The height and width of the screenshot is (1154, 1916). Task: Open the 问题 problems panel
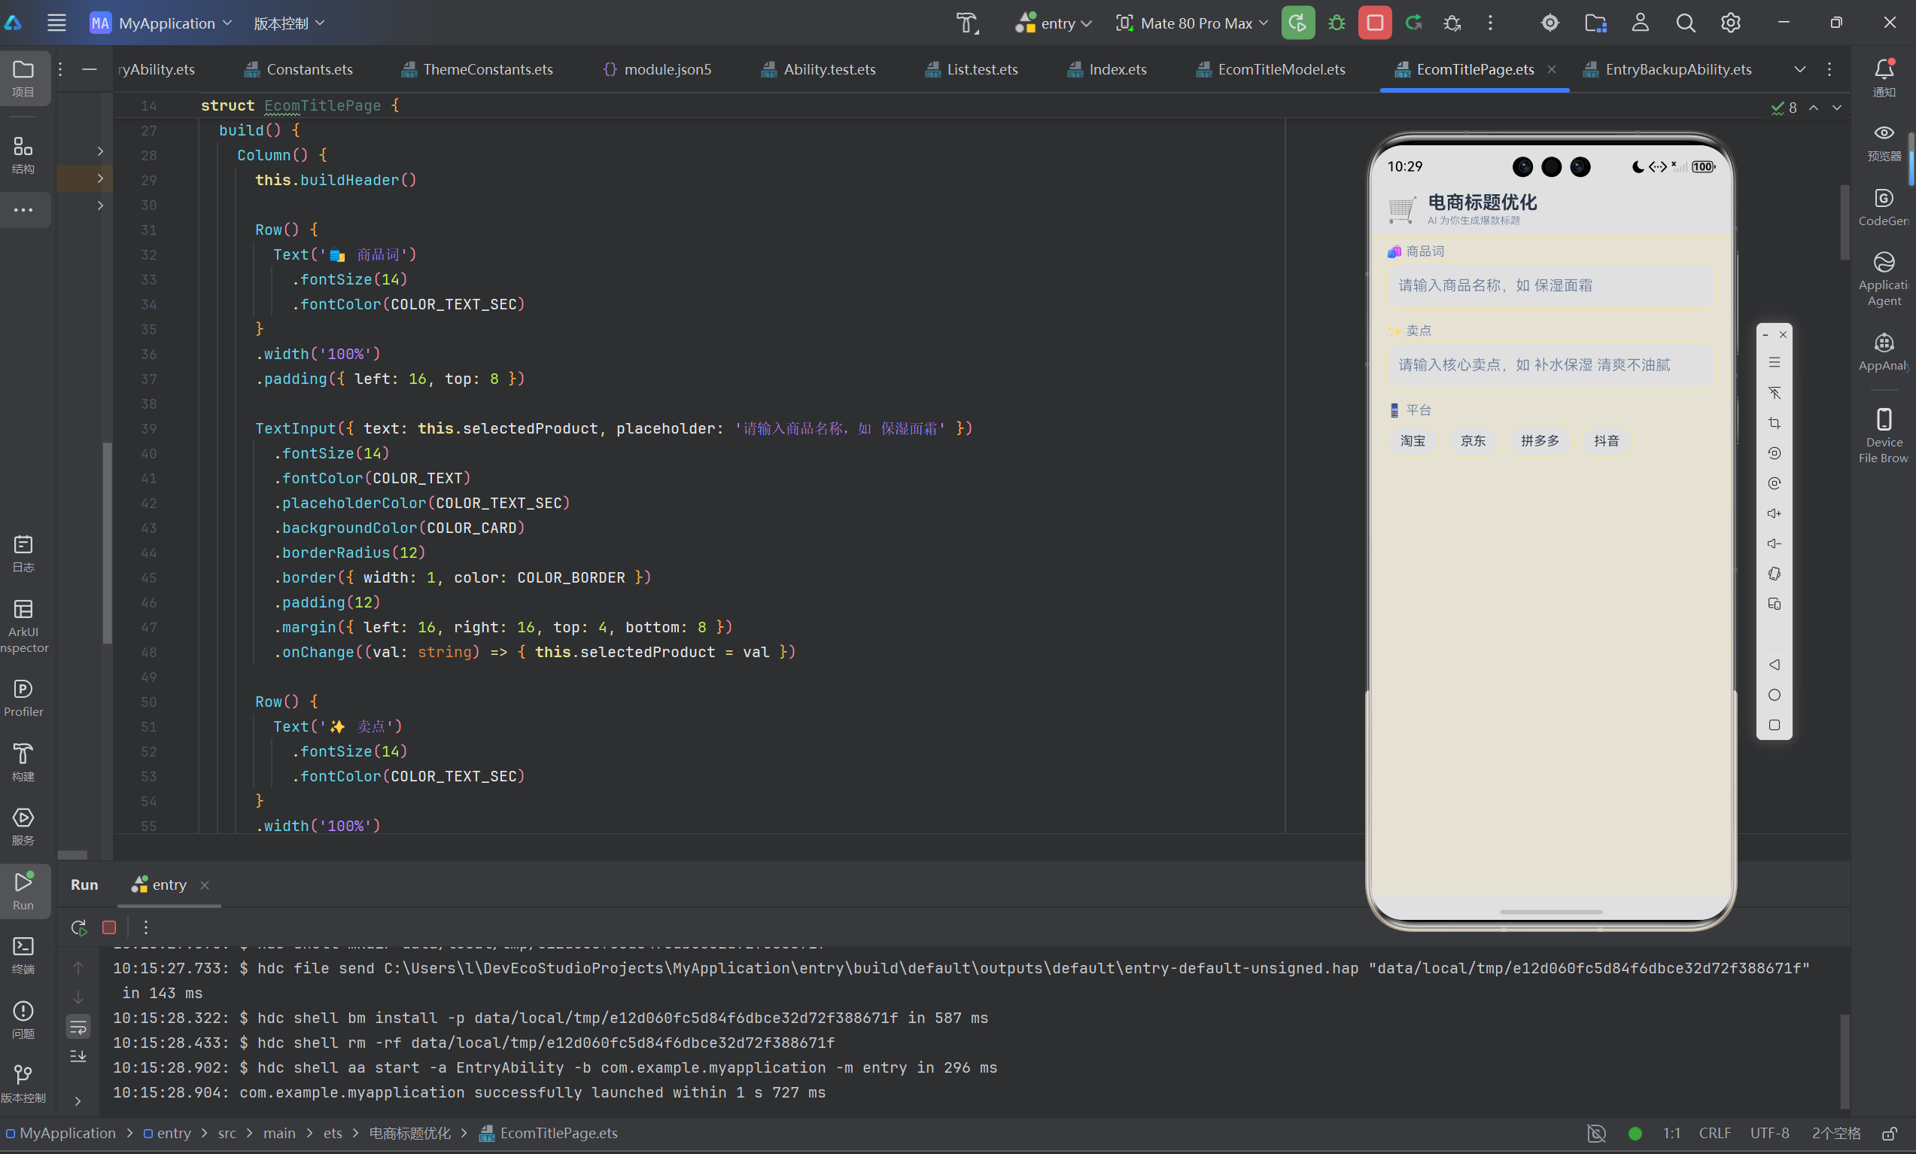point(23,1019)
